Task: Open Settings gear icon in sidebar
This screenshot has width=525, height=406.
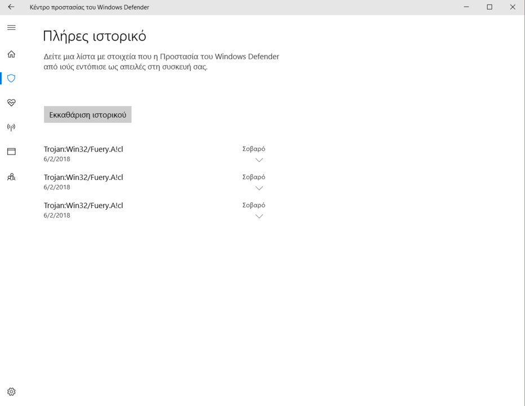Action: point(11,391)
